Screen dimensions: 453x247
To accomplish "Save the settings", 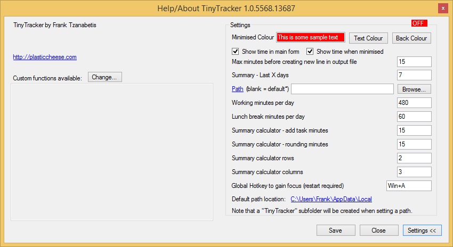I will (336, 230).
